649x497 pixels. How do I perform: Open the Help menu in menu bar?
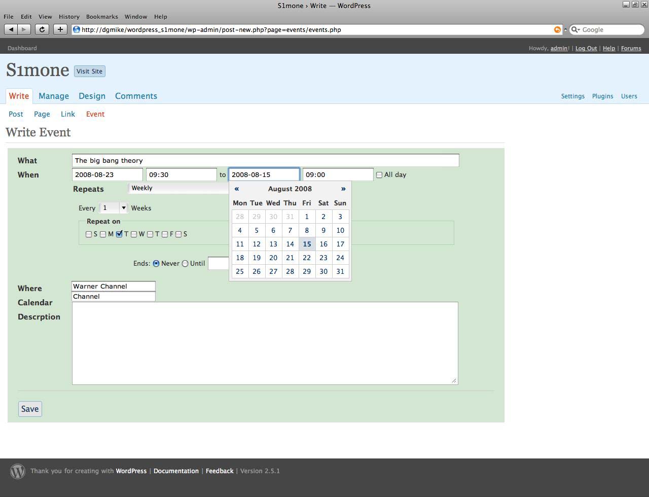tap(161, 16)
